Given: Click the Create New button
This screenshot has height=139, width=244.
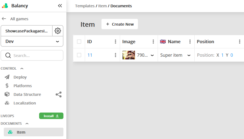Looking at the screenshot, I should (x=120, y=24).
